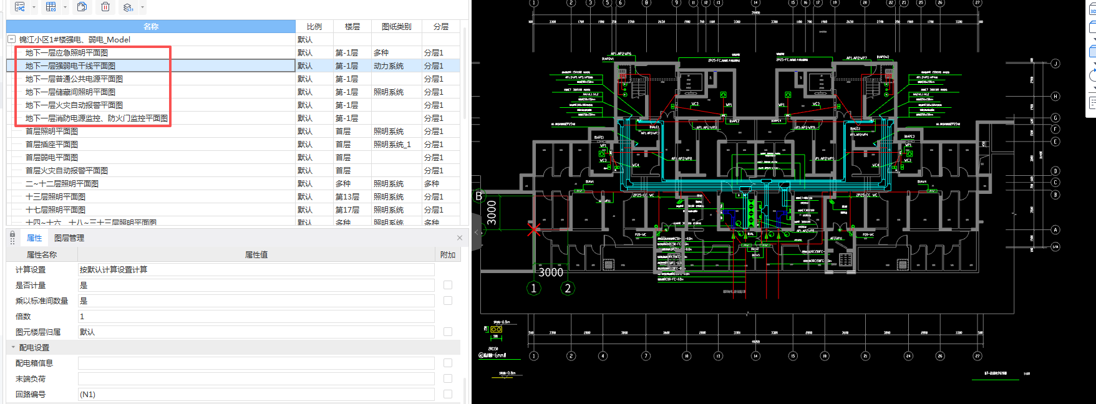Click the layers numbering 123 icon

128,7
